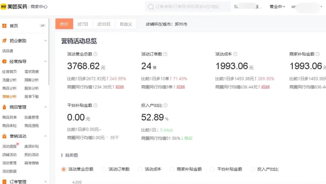Select the 活动订单数 radio button
Image resolution: width=326 pixels, height=184 pixels.
coord(104,169)
